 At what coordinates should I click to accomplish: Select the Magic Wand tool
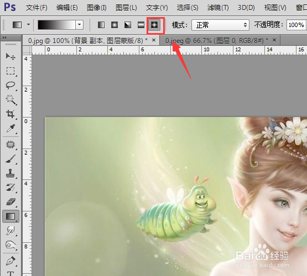(11, 100)
